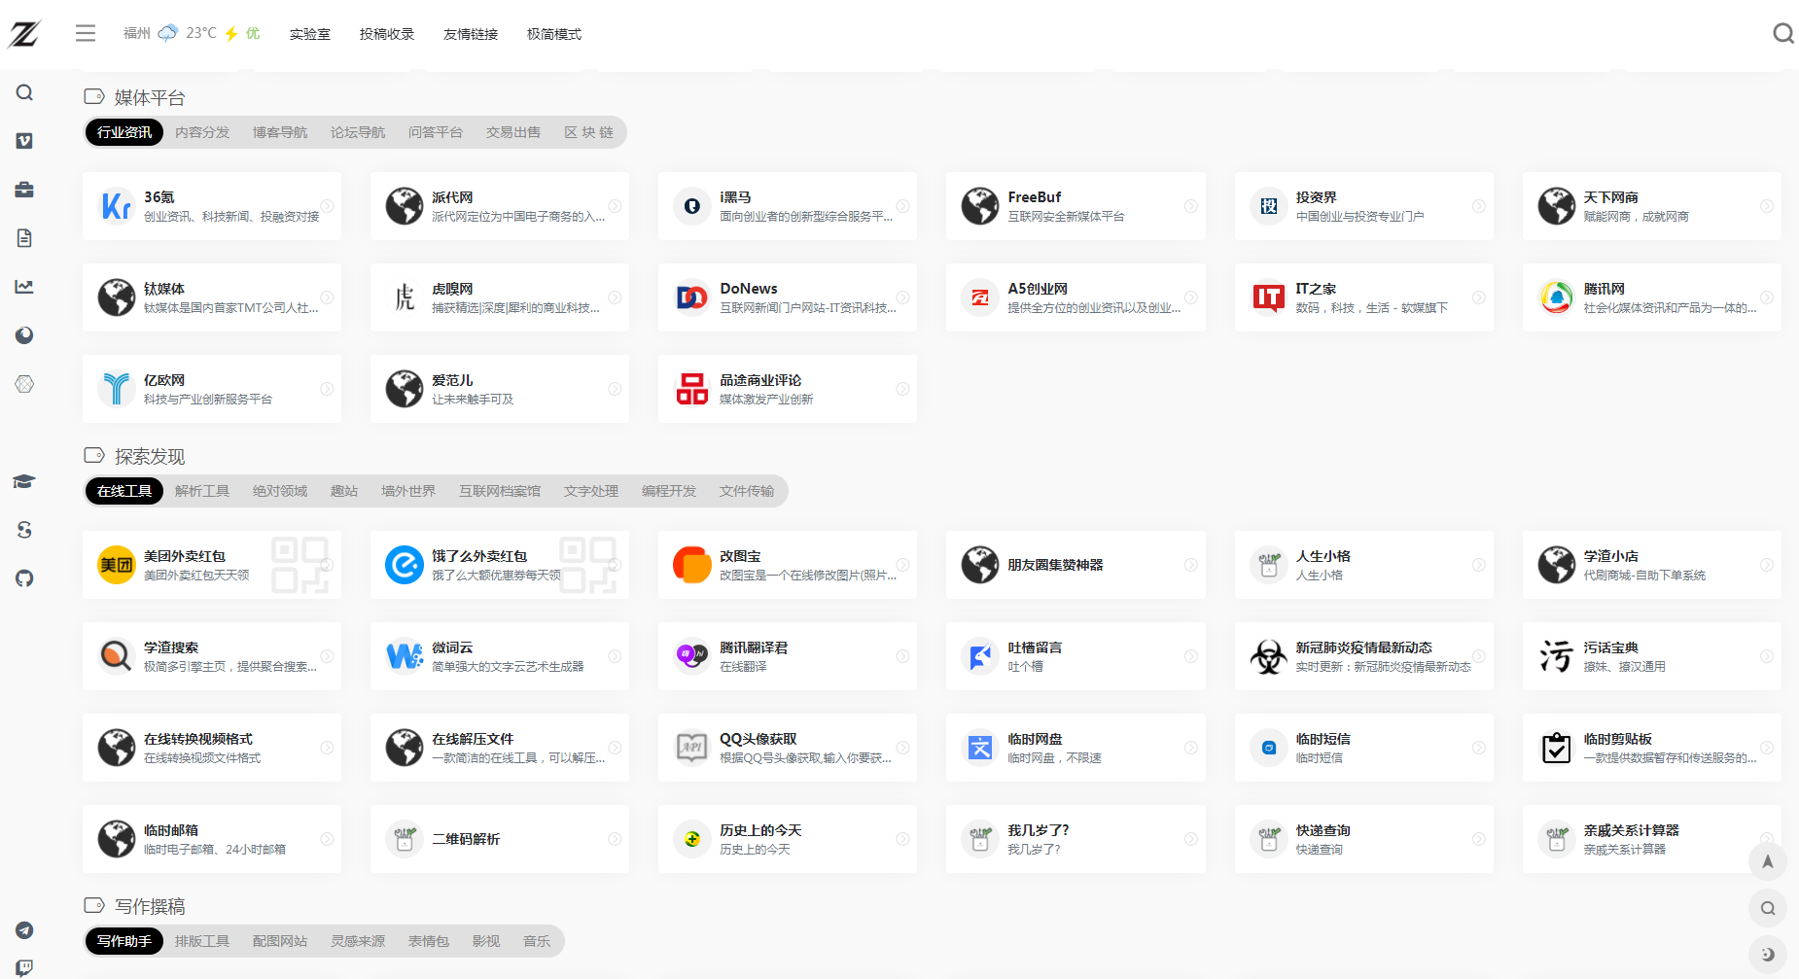This screenshot has width=1799, height=979.
Task: Toggle the night mode moon button
Action: (1767, 955)
